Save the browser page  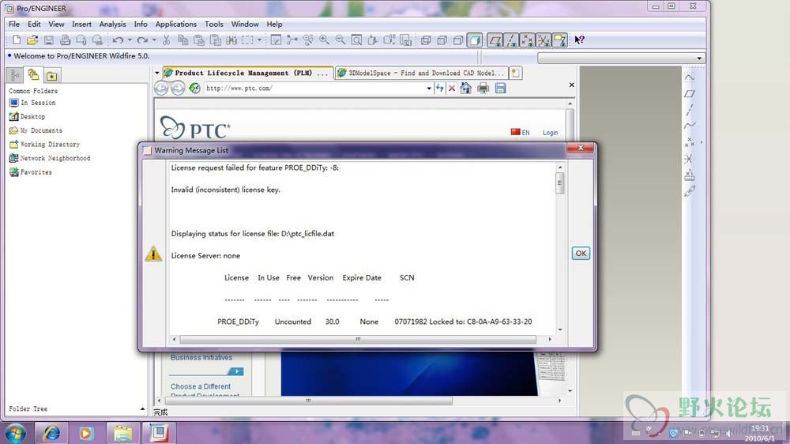click(500, 88)
